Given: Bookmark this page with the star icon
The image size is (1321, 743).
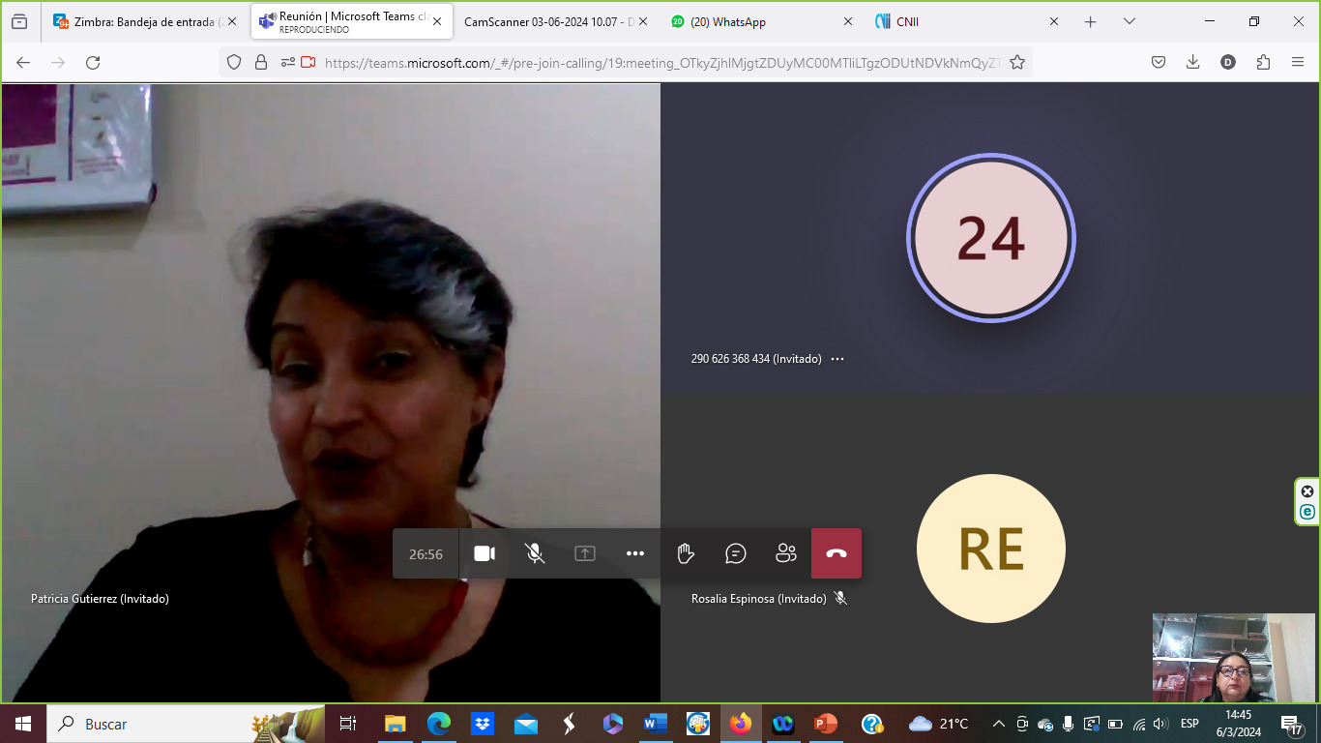Looking at the screenshot, I should [x=1017, y=62].
